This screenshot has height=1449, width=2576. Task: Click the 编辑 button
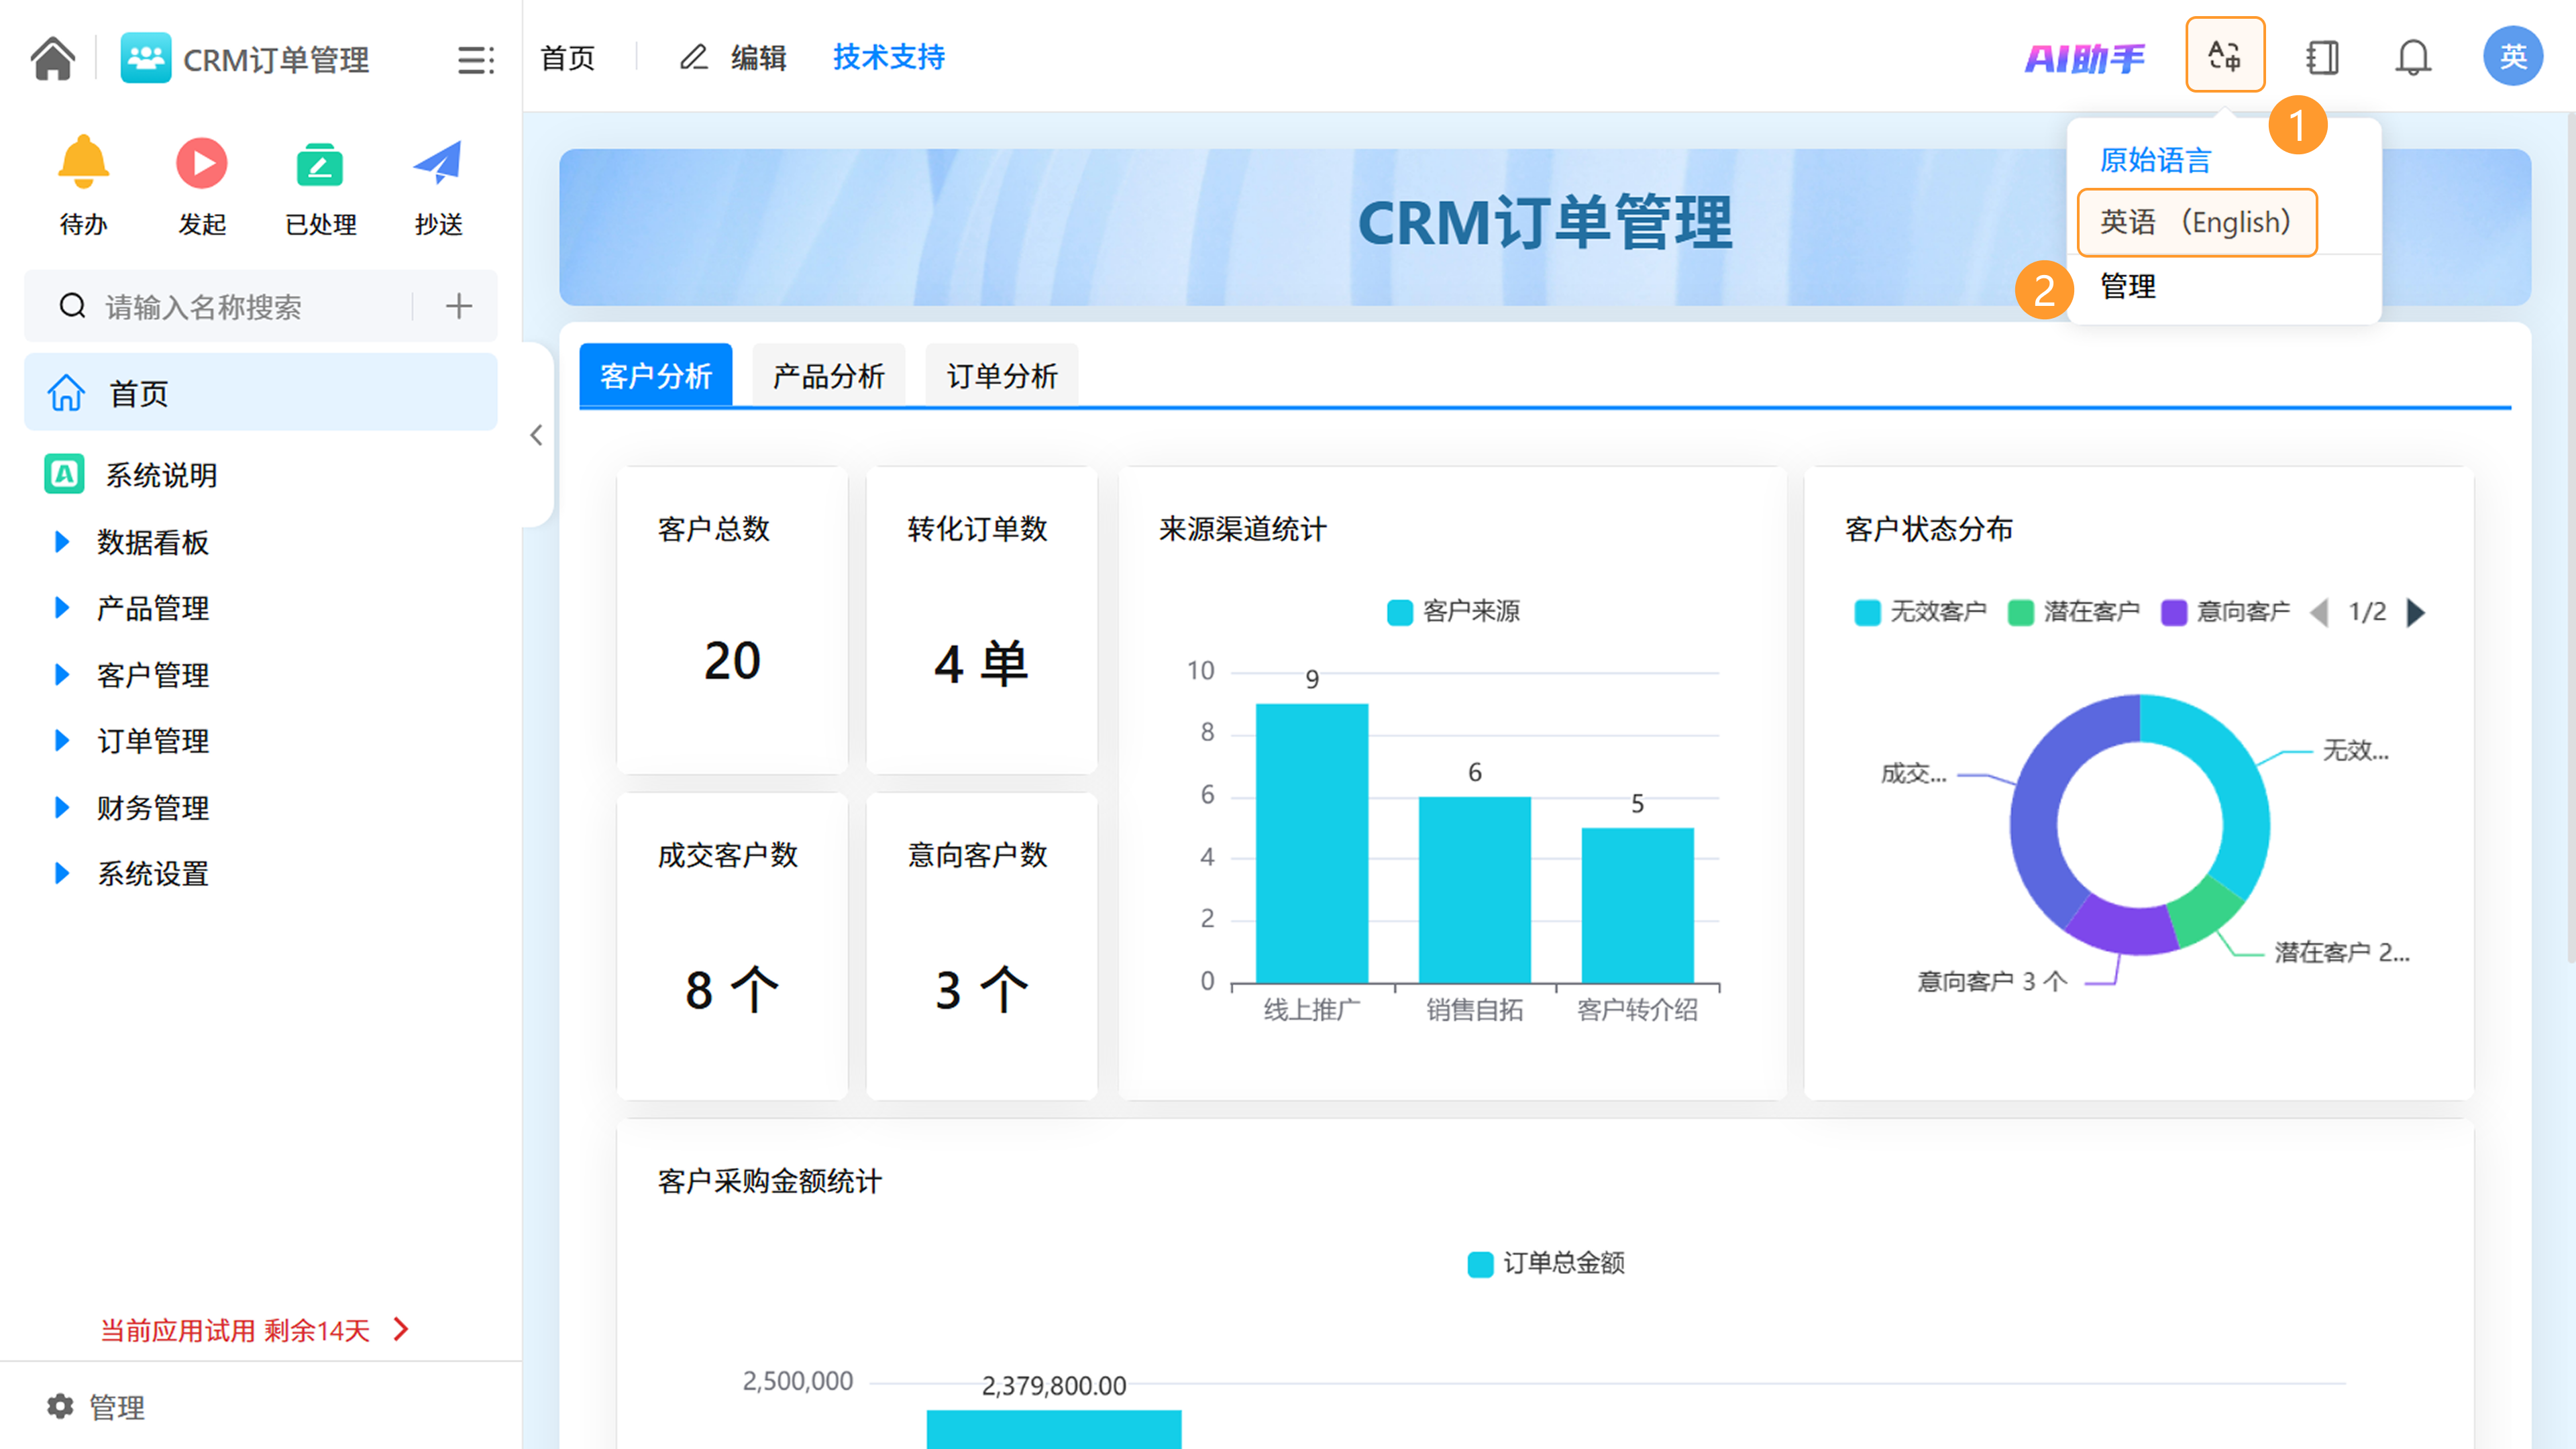pos(733,57)
